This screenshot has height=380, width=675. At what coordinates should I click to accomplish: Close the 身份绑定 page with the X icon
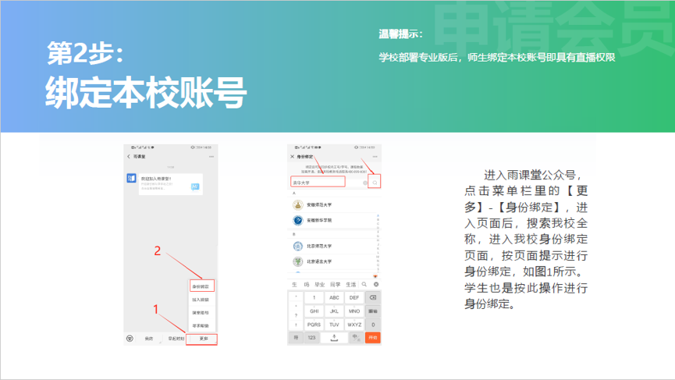tap(293, 157)
